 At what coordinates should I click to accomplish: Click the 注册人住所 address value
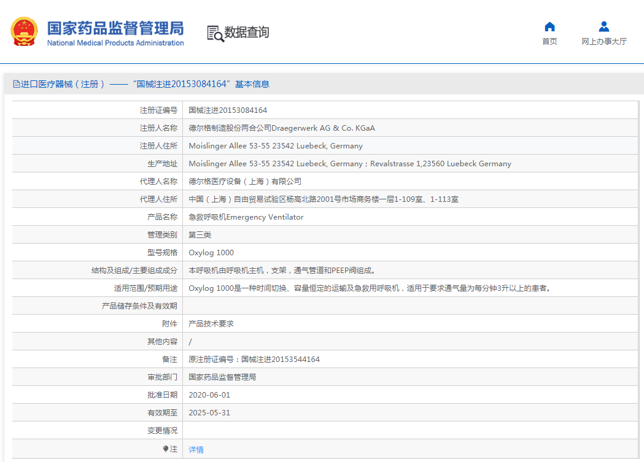point(276,145)
